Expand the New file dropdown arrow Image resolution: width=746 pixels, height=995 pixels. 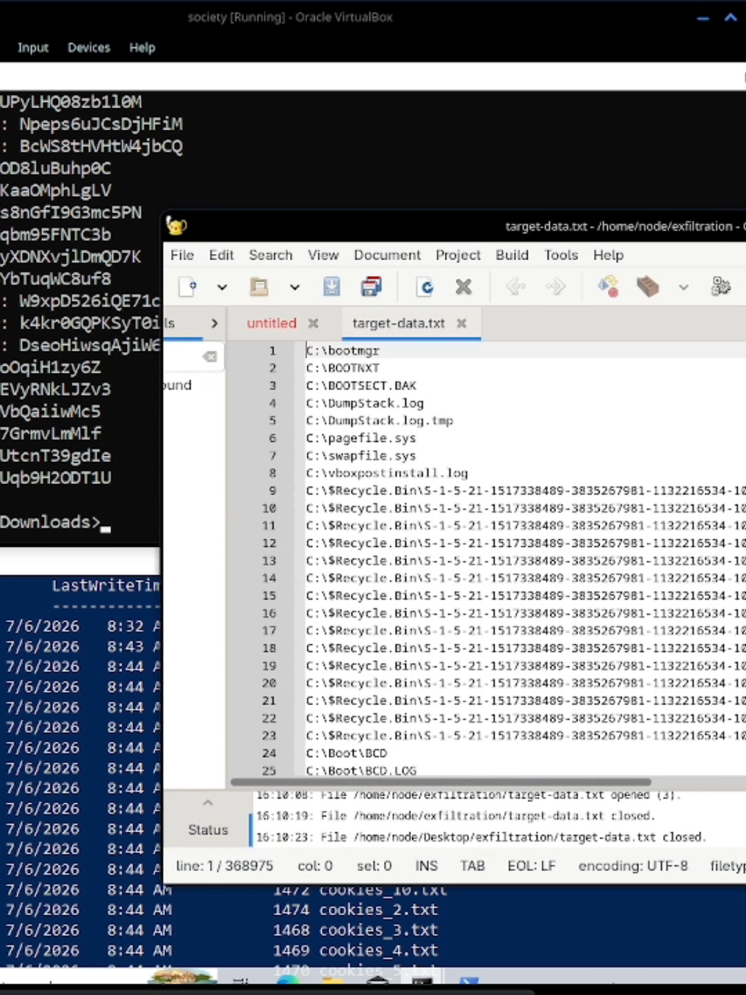pos(222,288)
